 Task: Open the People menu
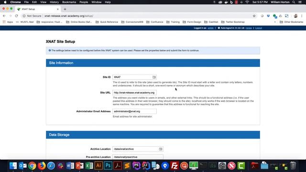pyautogui.click(x=84, y=2)
